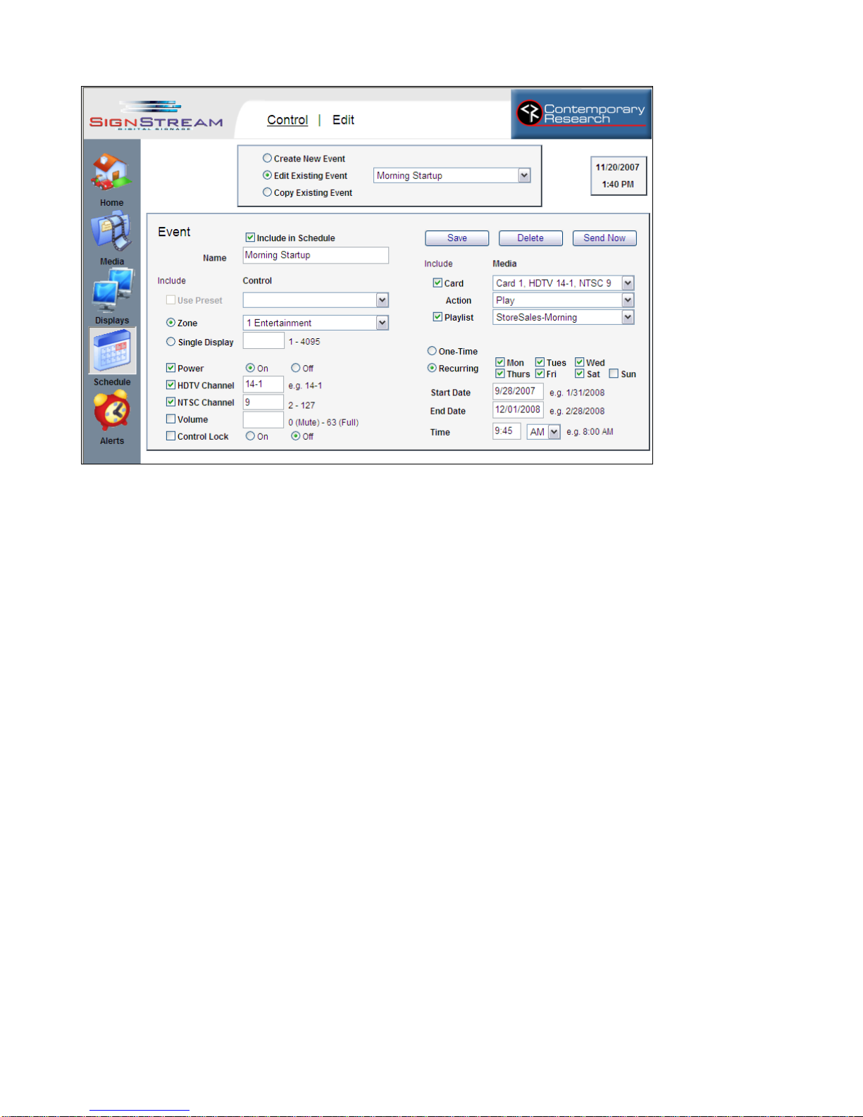Click the SignStream logo
863x1117 pixels.
tap(156, 116)
